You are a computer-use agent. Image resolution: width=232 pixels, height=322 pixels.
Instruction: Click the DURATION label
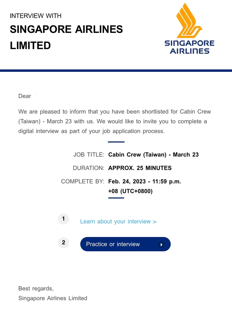[88, 168]
